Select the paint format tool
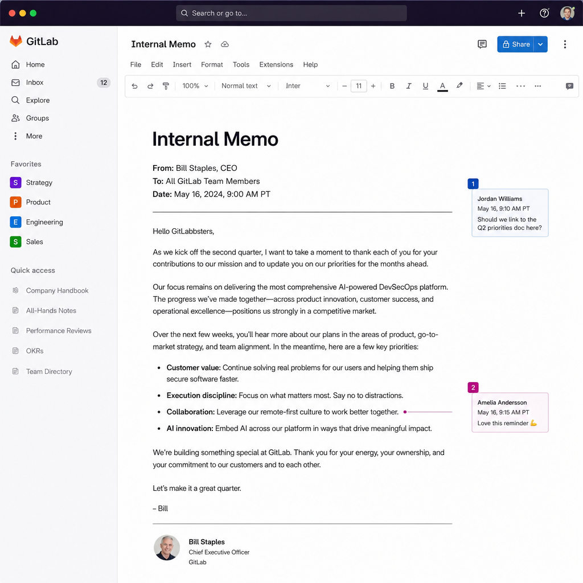The image size is (583, 583). (166, 86)
